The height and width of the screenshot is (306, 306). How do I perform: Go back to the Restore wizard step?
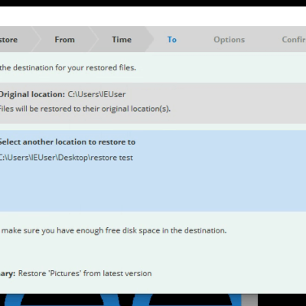(x=8, y=40)
